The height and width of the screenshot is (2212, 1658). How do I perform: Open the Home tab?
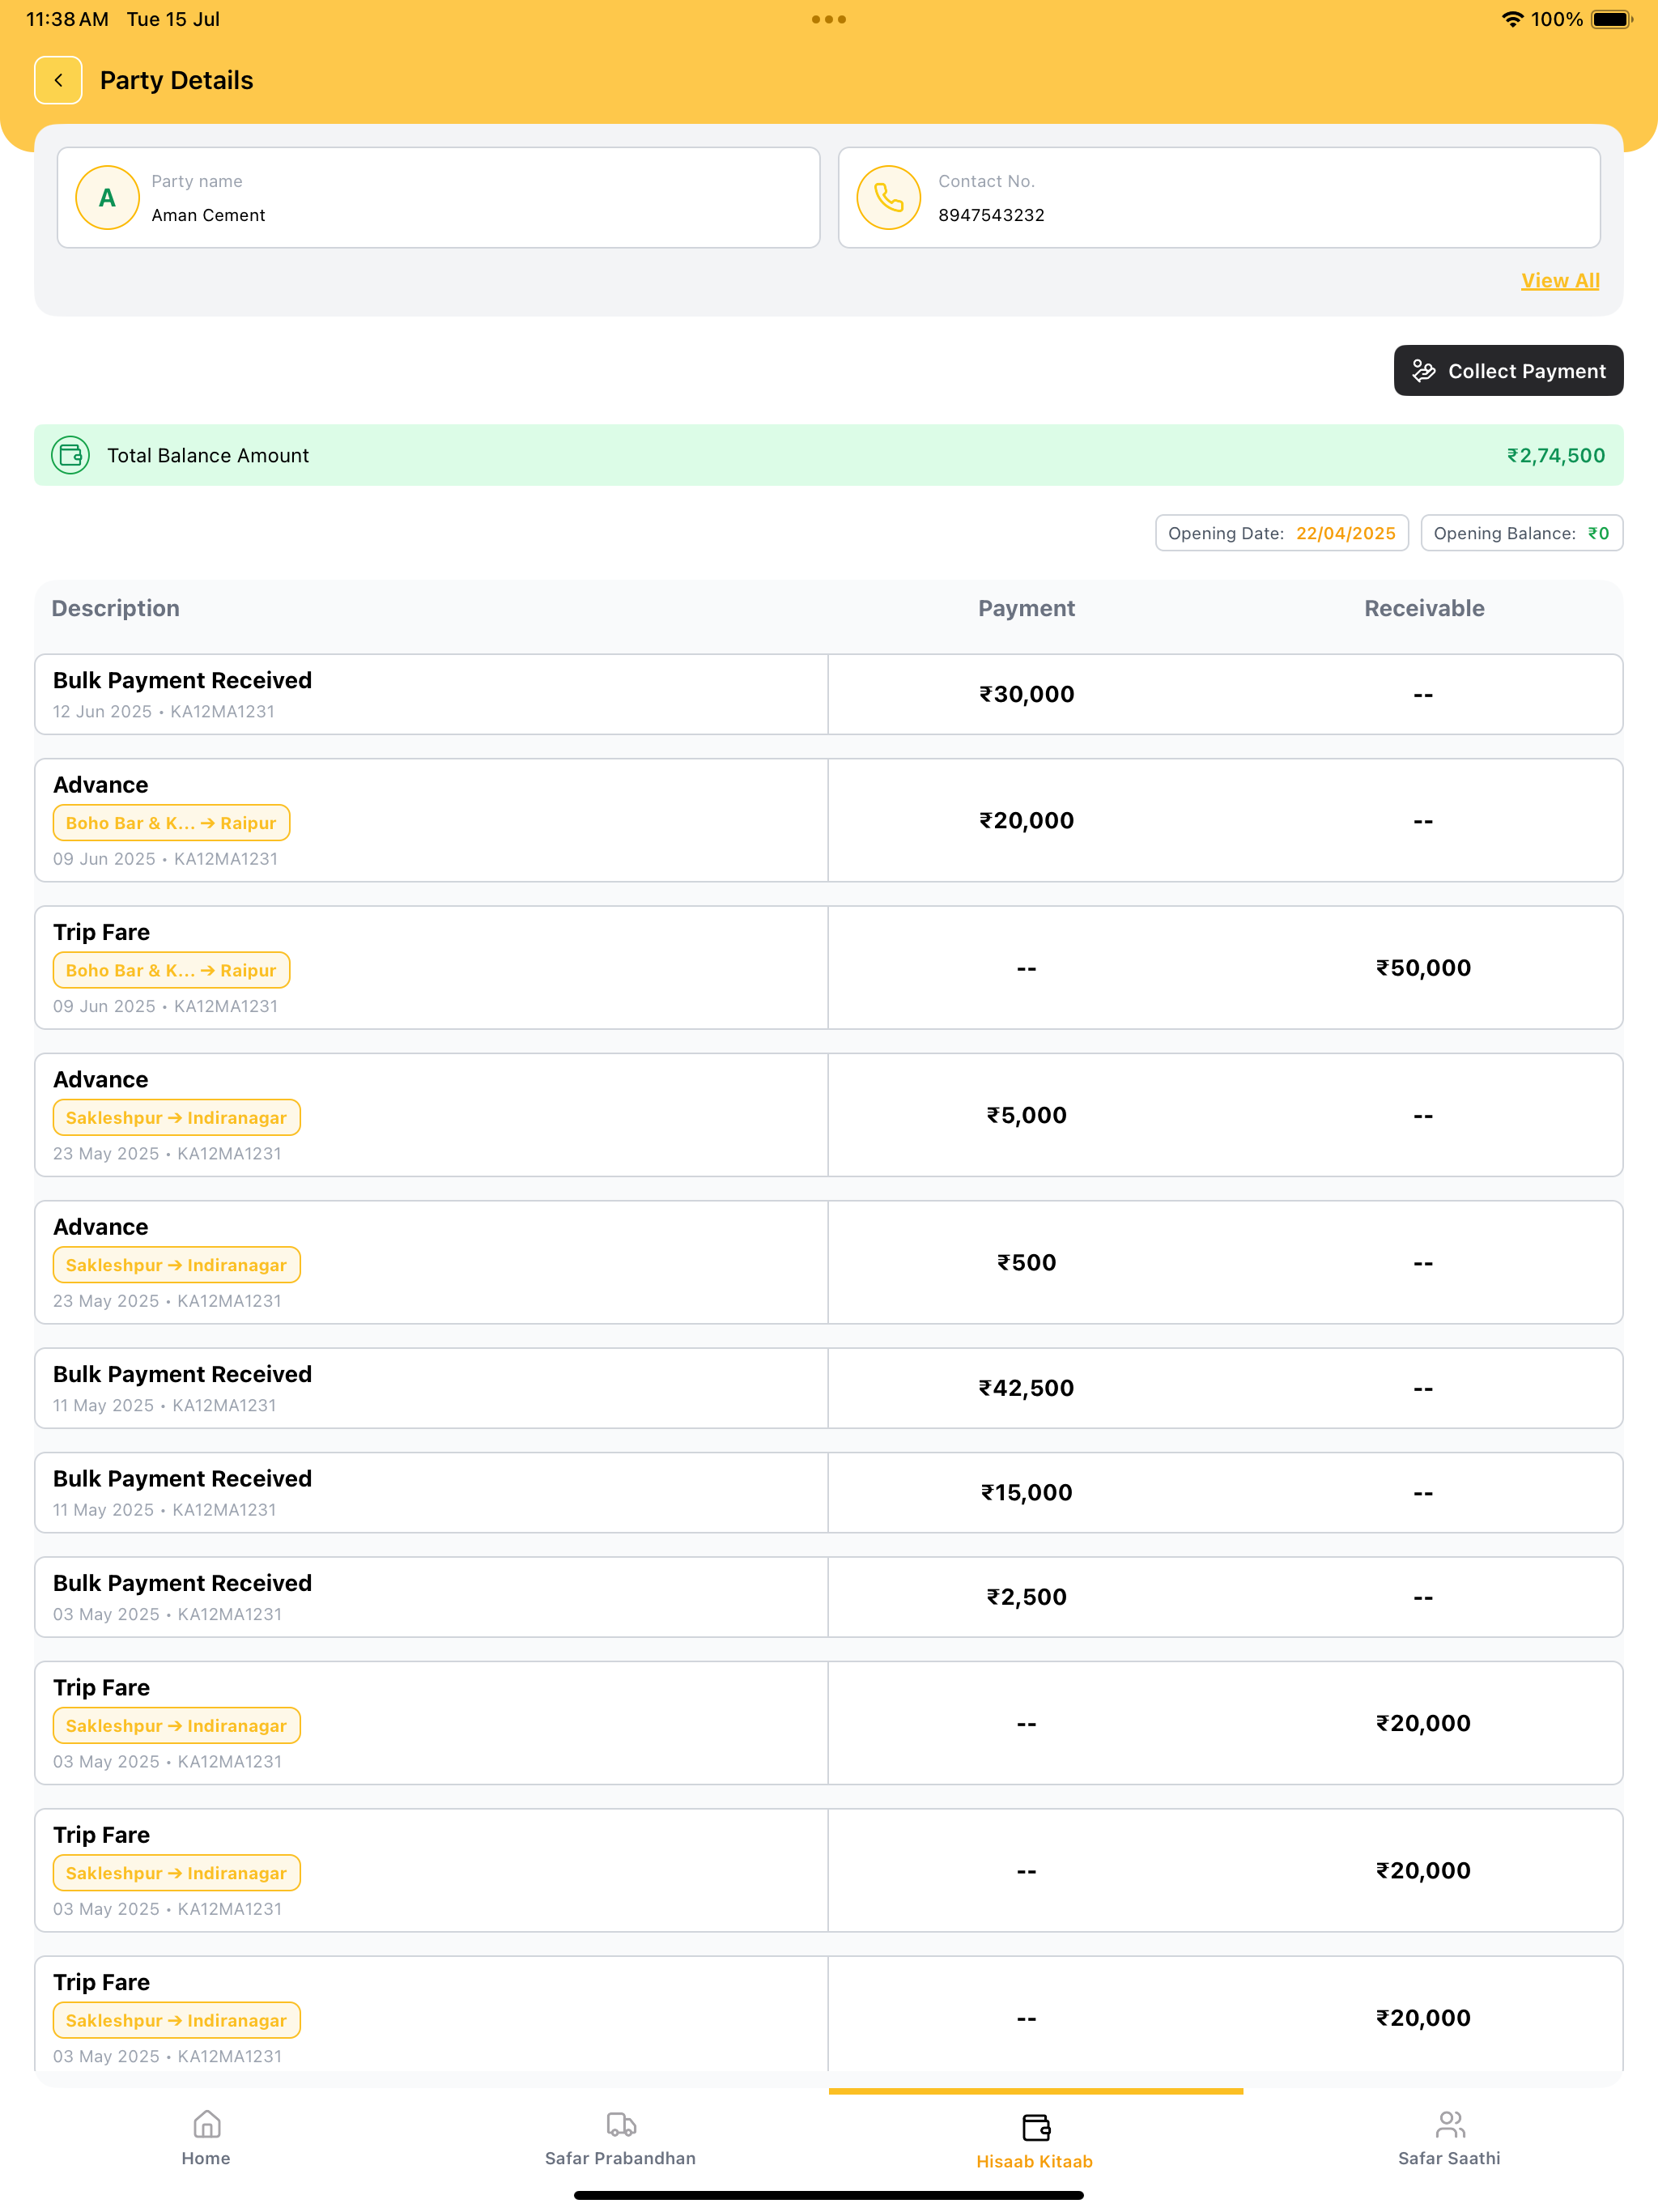(206, 2138)
